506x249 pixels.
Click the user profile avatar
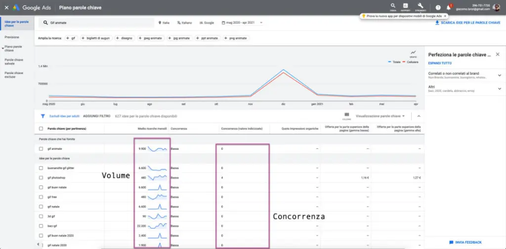click(x=496, y=7)
